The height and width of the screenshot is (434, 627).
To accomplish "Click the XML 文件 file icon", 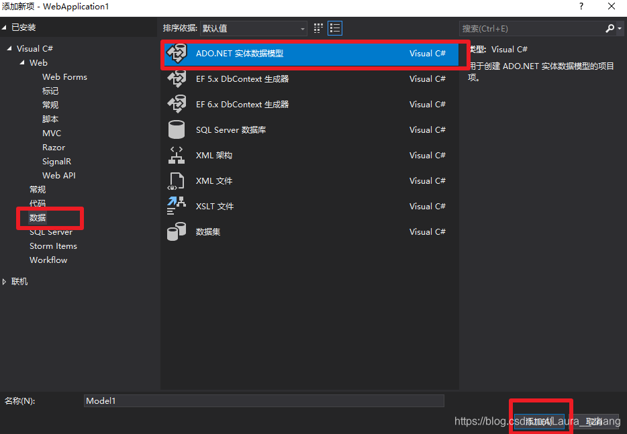I will (x=175, y=181).
